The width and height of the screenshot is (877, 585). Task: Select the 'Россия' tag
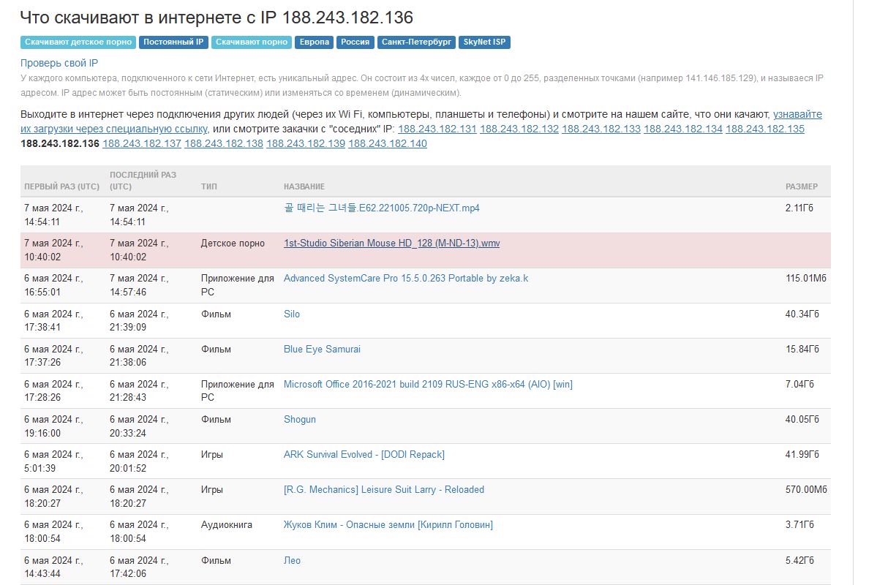pos(355,42)
